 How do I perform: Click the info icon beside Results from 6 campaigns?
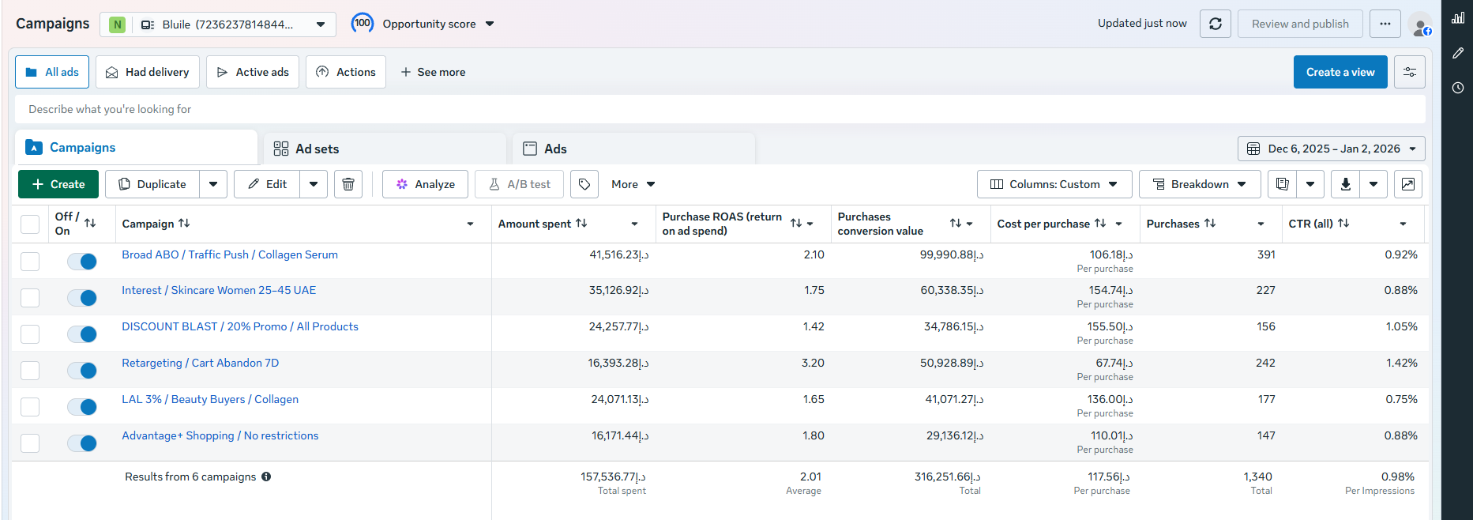tap(266, 477)
